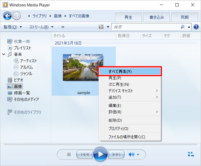Click the Windows Media Player title icon
The height and width of the screenshot is (166, 201).
click(x=5, y=5)
